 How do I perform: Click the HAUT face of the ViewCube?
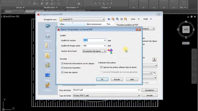(x=186, y=30)
